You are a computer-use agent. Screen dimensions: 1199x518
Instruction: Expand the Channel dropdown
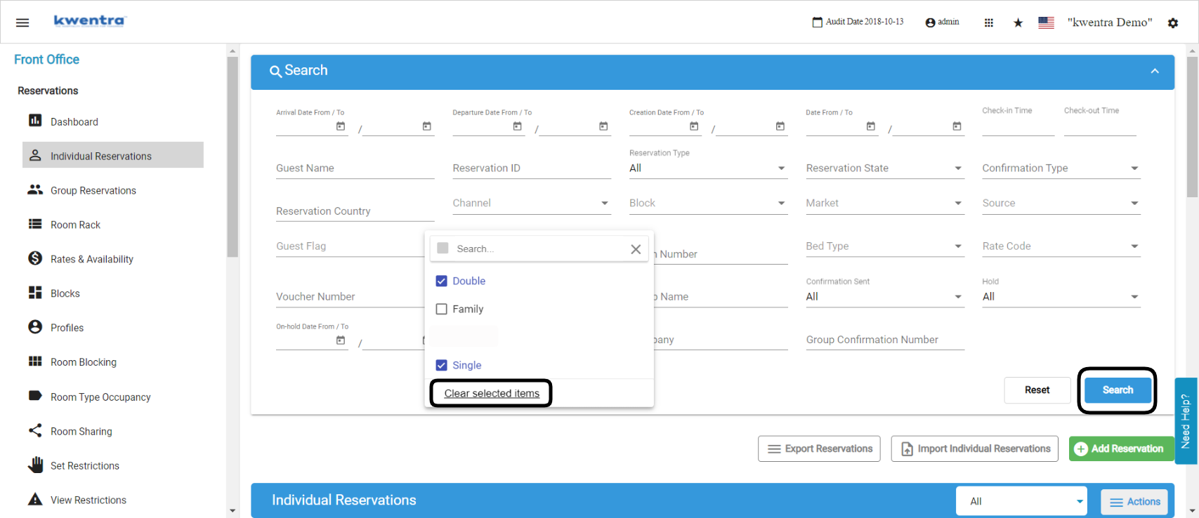click(x=532, y=204)
